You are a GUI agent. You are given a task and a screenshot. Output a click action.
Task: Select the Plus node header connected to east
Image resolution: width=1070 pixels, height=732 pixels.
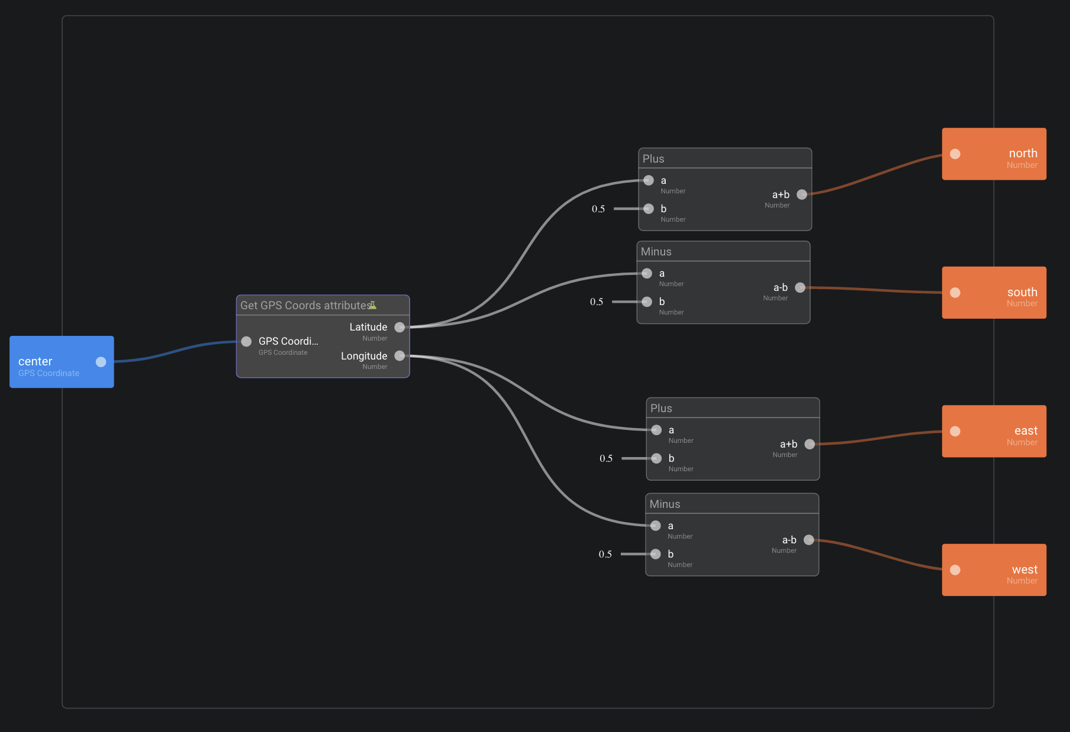(x=732, y=409)
